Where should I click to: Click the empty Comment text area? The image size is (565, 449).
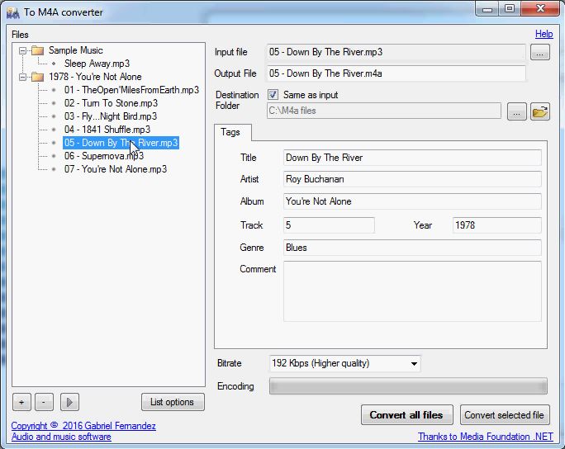(x=412, y=291)
